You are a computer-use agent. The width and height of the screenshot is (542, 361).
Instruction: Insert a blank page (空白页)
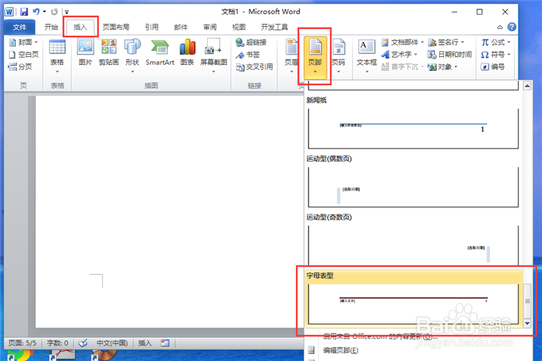(24, 54)
